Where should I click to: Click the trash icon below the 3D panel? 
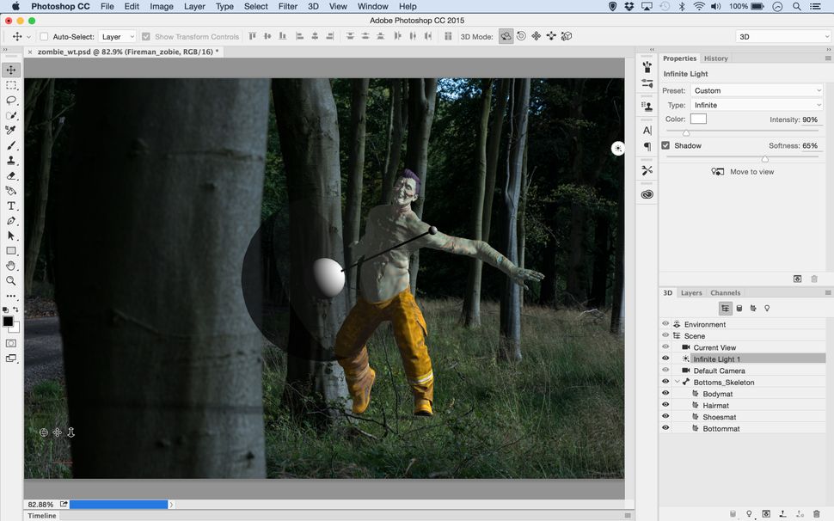(816, 514)
